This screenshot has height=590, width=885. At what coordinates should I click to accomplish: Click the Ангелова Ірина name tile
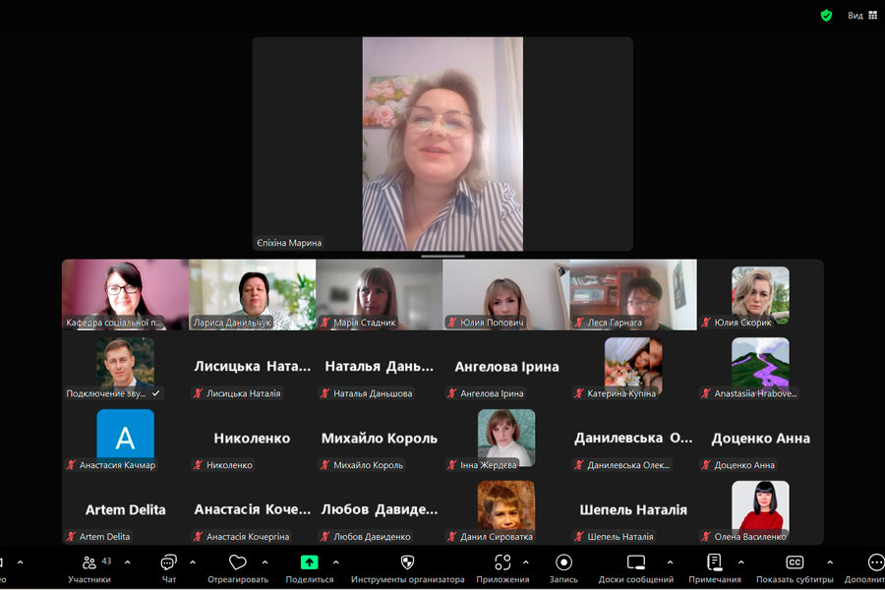click(506, 367)
